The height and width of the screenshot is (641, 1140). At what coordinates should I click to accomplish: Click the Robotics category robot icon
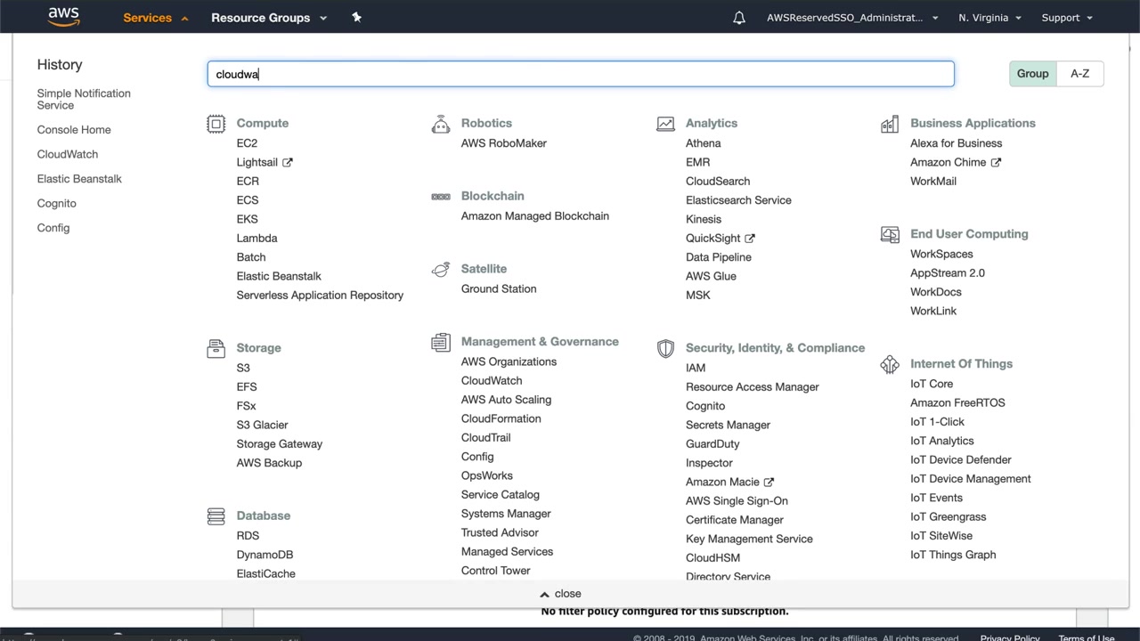tap(441, 124)
